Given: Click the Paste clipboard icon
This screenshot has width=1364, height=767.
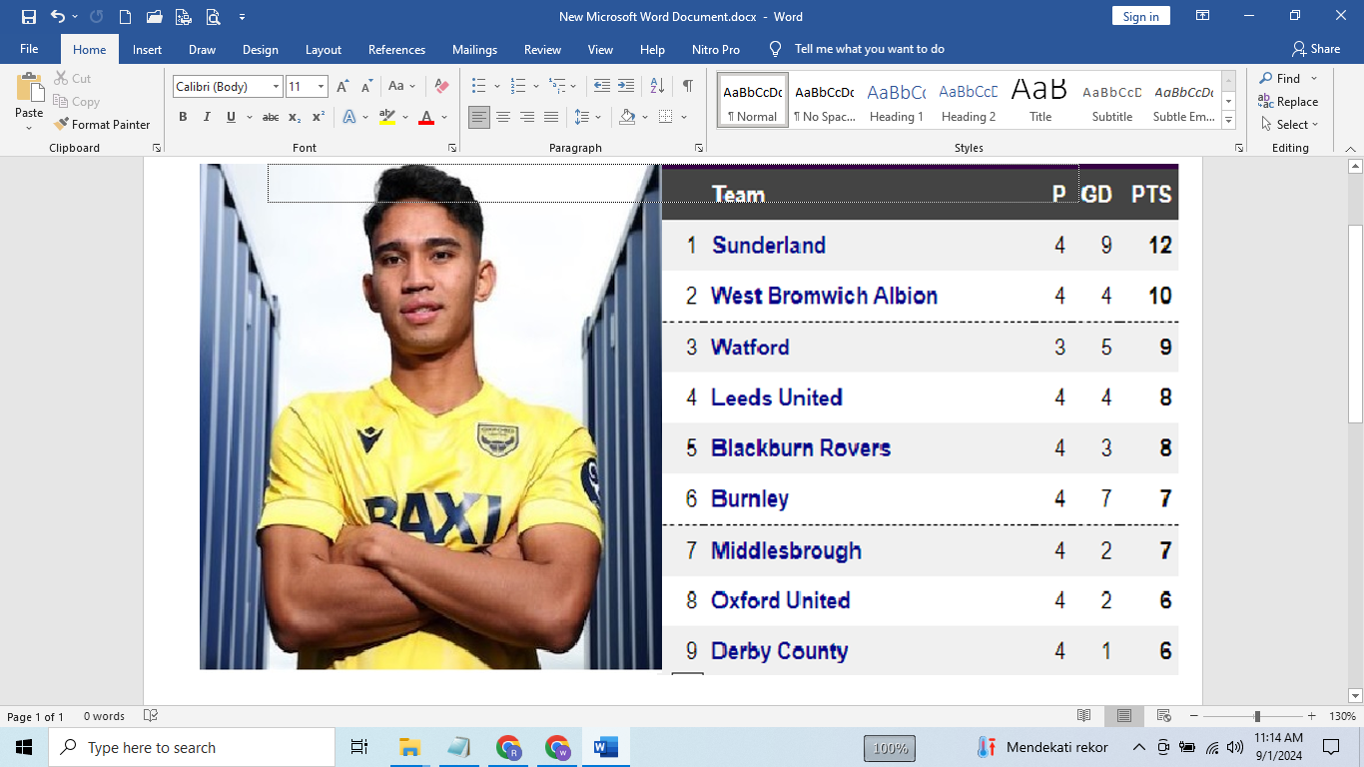Looking at the screenshot, I should point(29,88).
